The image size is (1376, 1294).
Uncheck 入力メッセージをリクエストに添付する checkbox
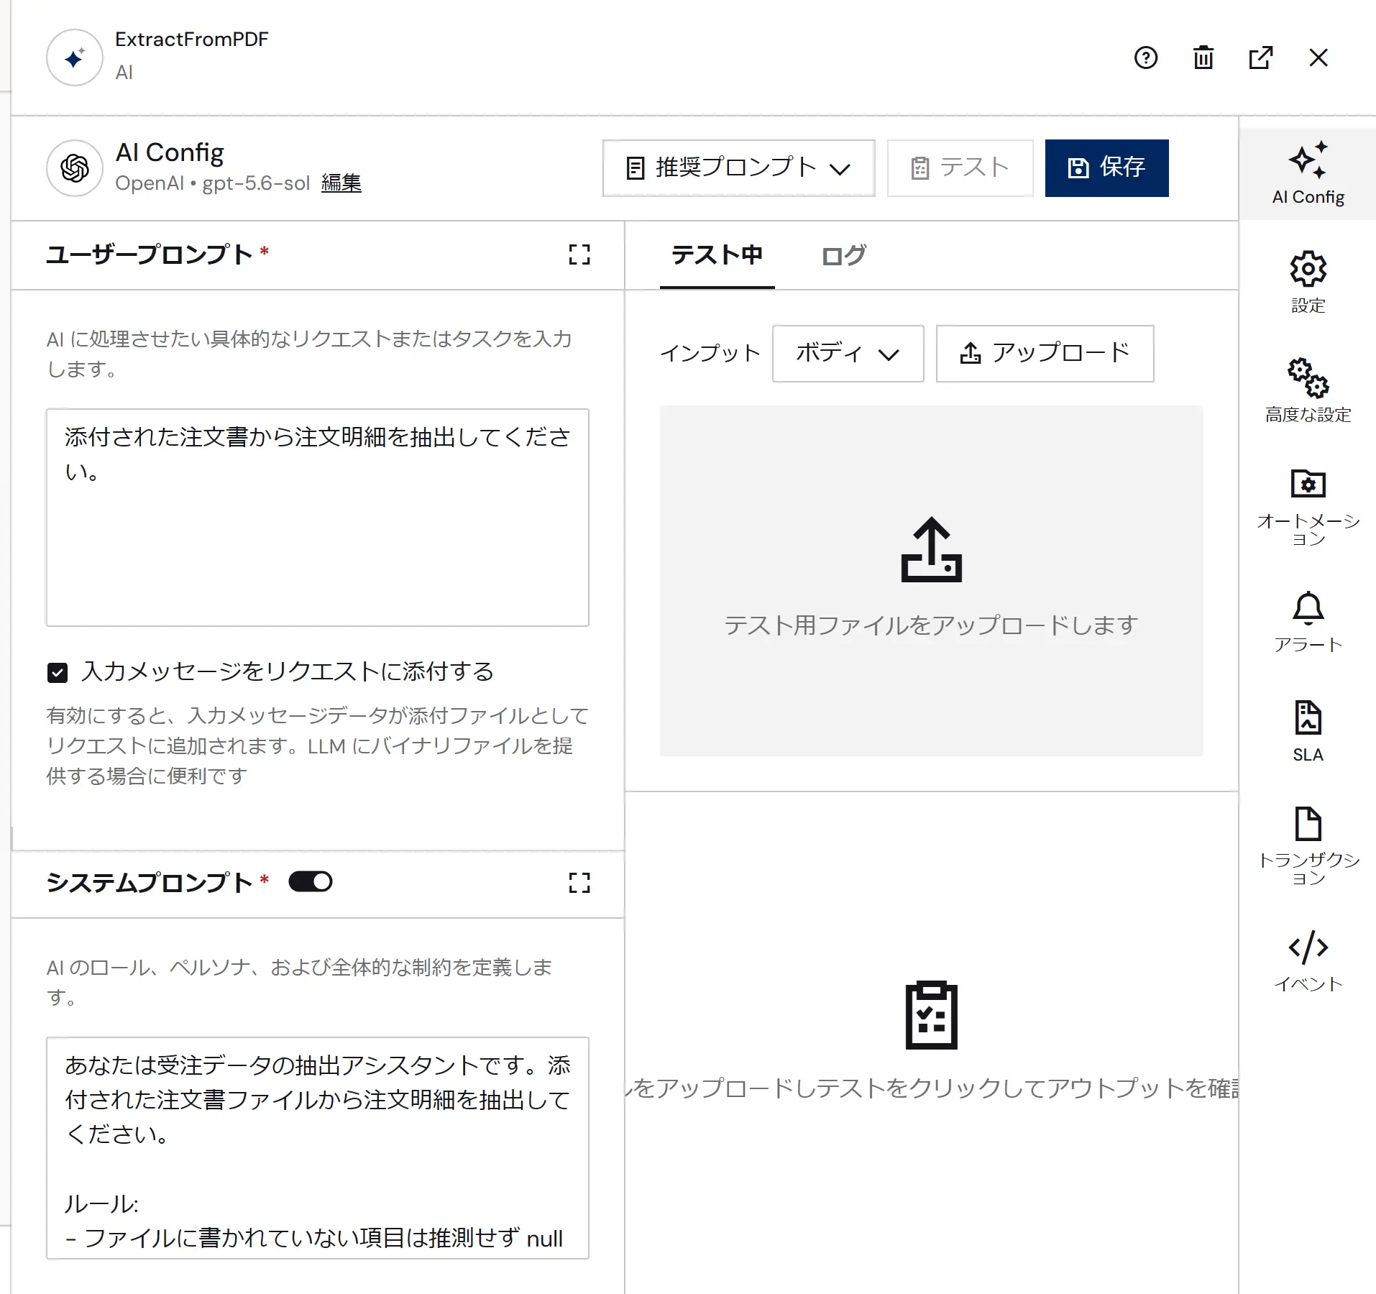(58, 673)
